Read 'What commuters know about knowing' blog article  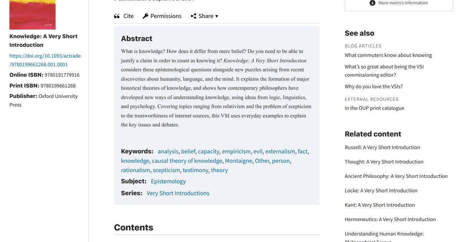[388, 55]
